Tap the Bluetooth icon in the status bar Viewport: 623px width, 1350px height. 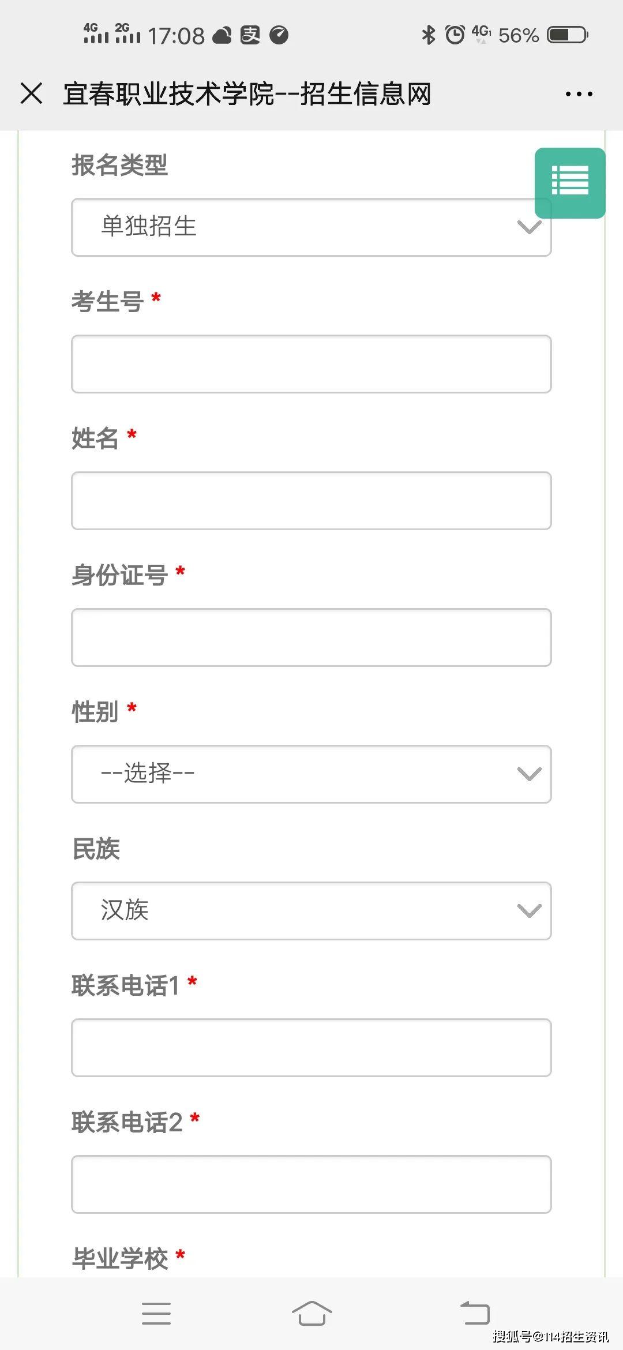click(x=428, y=35)
